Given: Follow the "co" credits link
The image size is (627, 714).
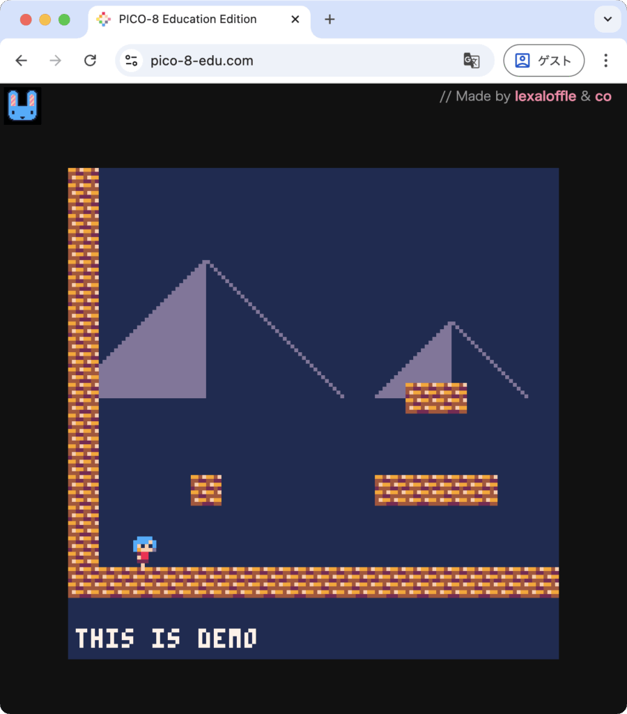Looking at the screenshot, I should pyautogui.click(x=603, y=96).
